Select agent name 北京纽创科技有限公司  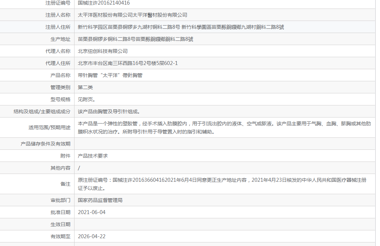(103, 51)
